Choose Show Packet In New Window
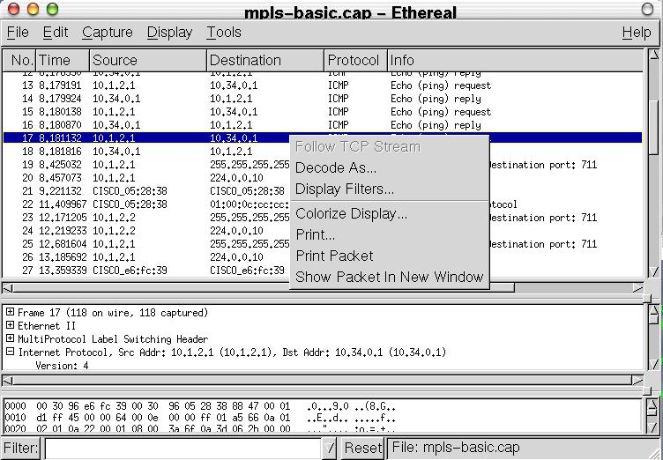The image size is (663, 460). coord(389,277)
